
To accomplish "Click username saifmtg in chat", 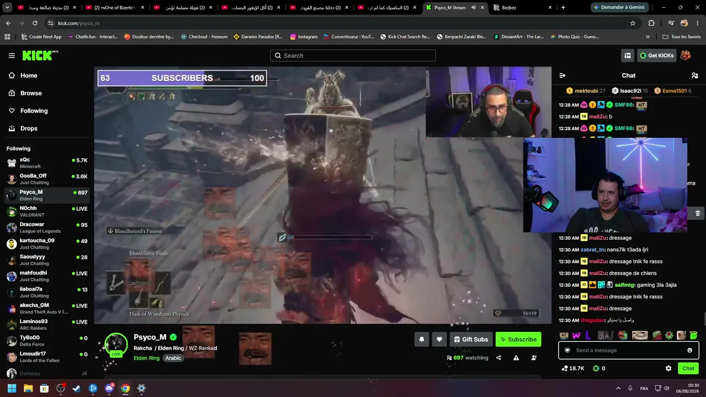I will (x=624, y=285).
